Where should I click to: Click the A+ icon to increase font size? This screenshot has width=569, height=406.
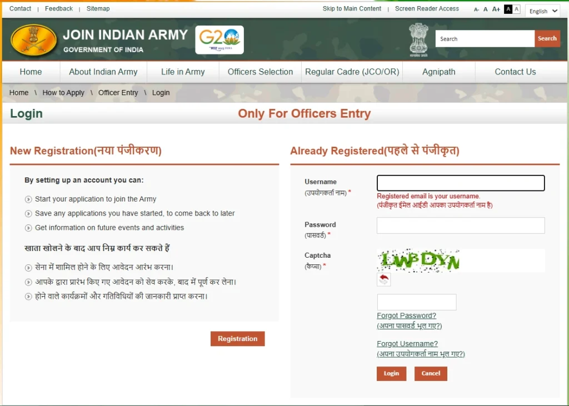(x=496, y=9)
